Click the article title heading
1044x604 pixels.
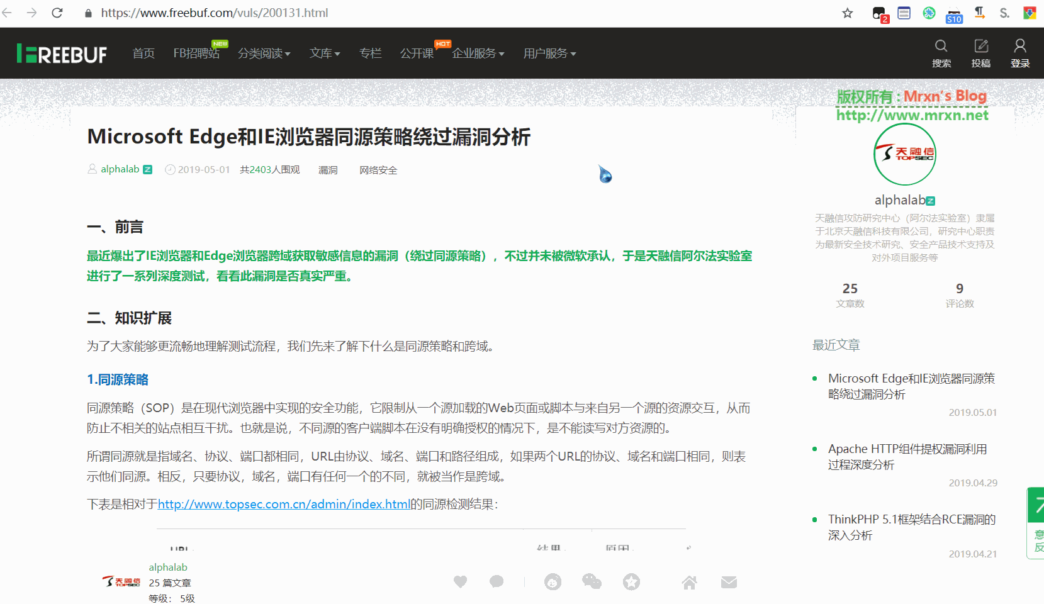tap(309, 137)
